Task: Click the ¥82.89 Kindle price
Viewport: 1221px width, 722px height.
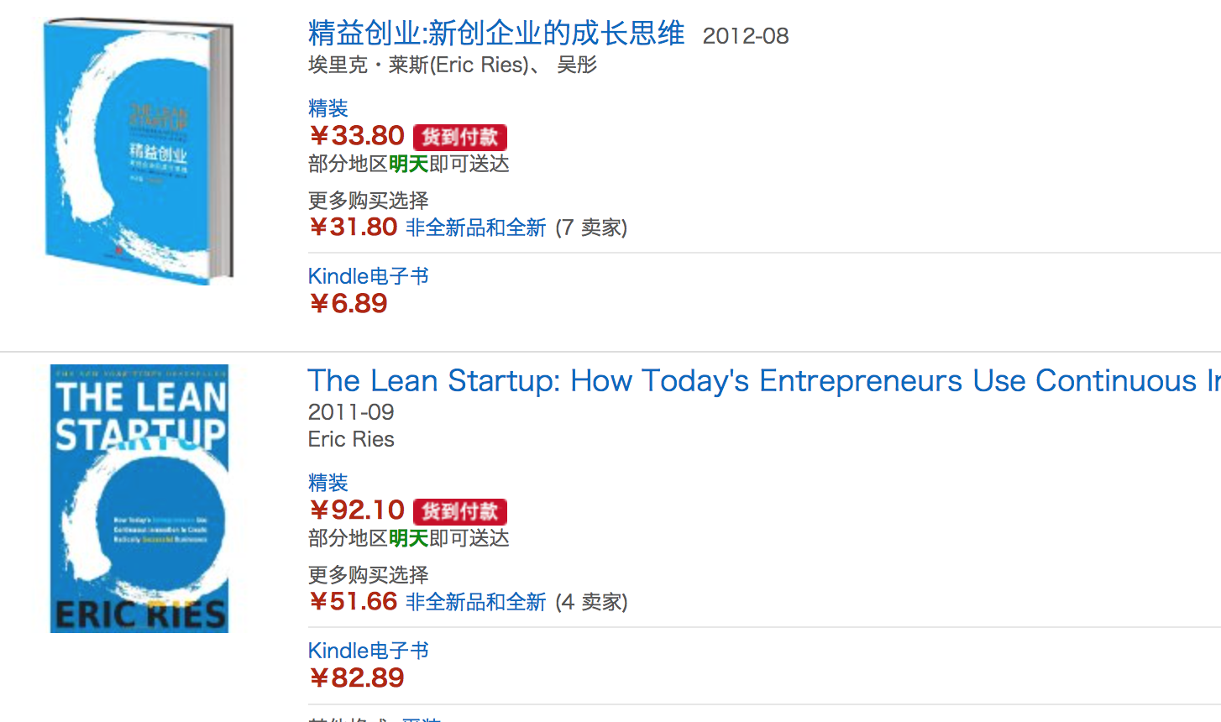Action: click(356, 678)
